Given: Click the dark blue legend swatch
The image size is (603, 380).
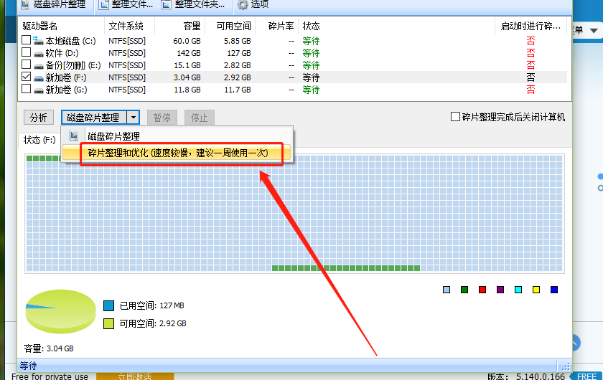Looking at the screenshot, I should [x=554, y=290].
